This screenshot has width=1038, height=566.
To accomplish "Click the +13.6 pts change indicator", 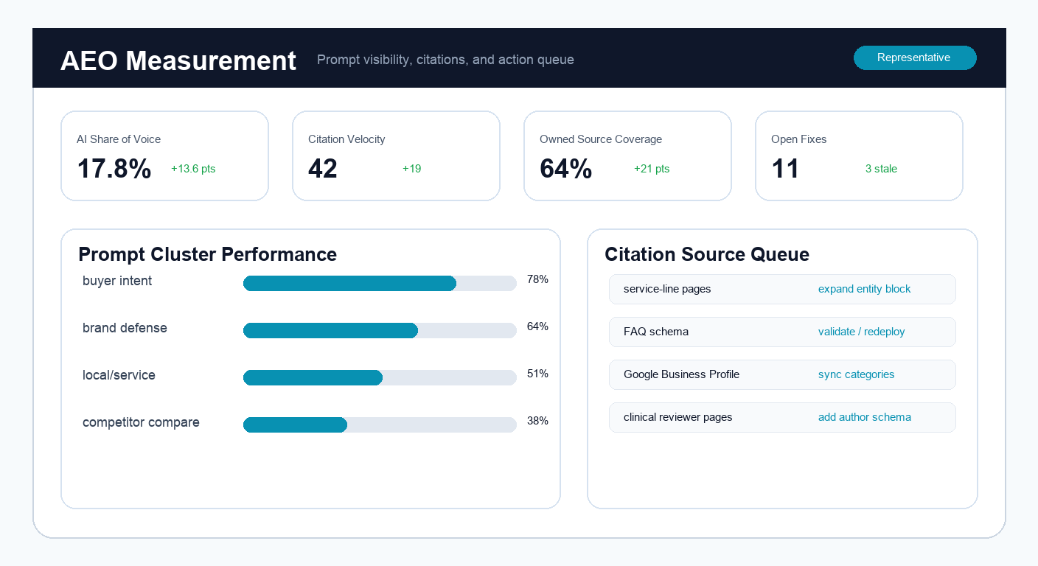I will click(x=193, y=169).
